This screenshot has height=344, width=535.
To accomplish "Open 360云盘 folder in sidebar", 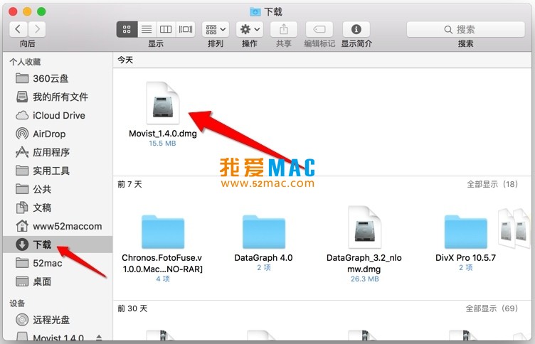I will [x=51, y=78].
